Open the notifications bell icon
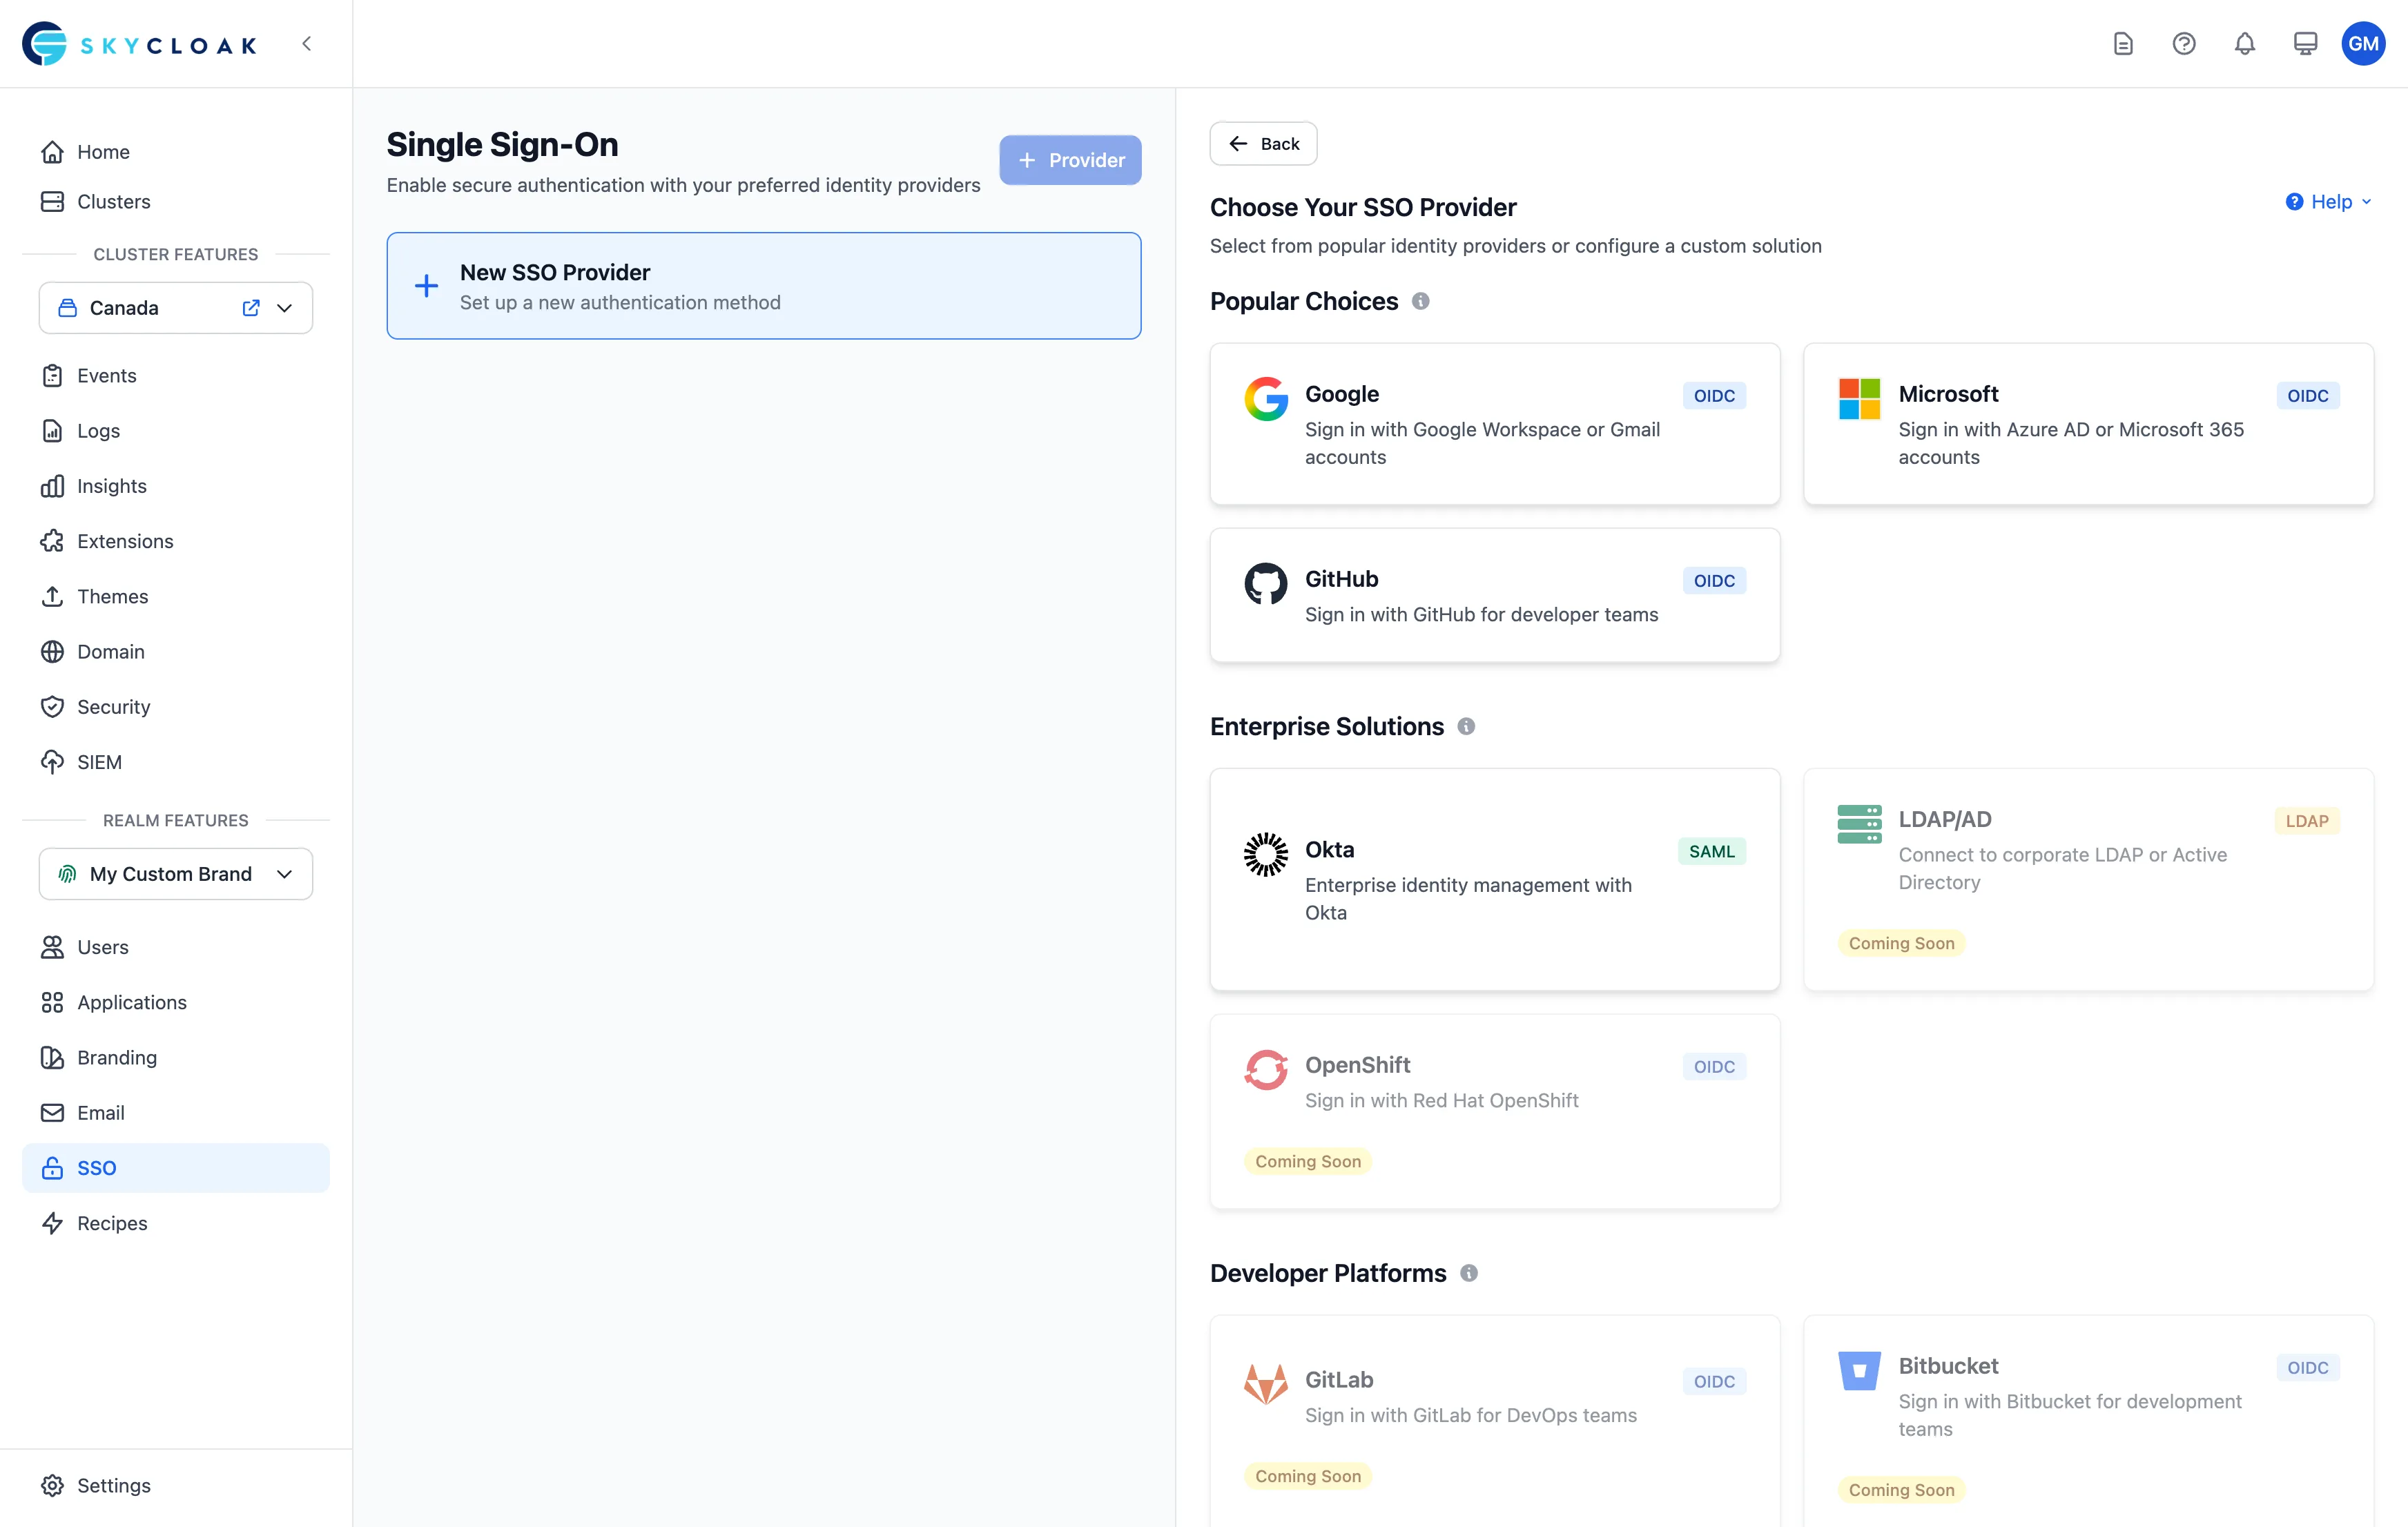 pyautogui.click(x=2244, y=44)
